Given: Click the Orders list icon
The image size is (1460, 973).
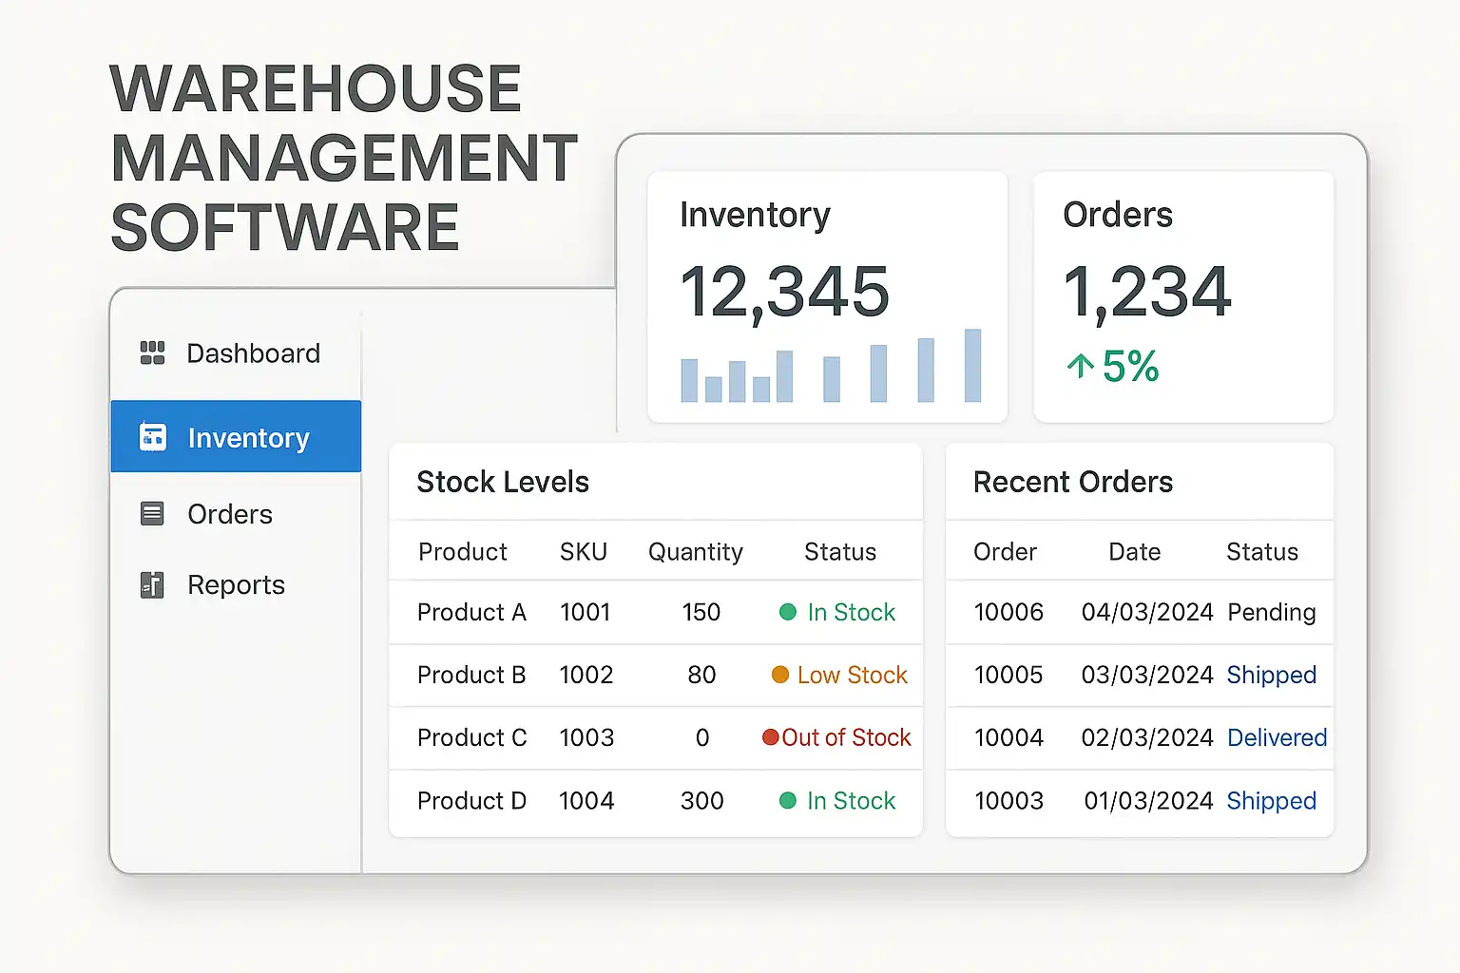Looking at the screenshot, I should (152, 514).
